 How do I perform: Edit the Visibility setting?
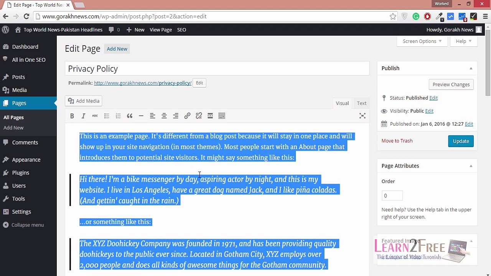(x=429, y=111)
